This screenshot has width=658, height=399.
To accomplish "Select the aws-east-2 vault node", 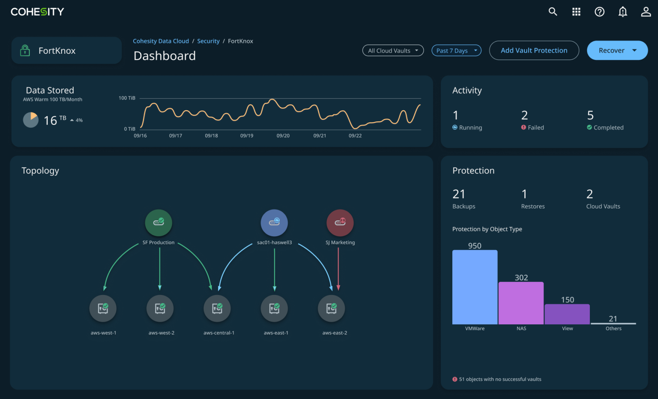I will [331, 308].
